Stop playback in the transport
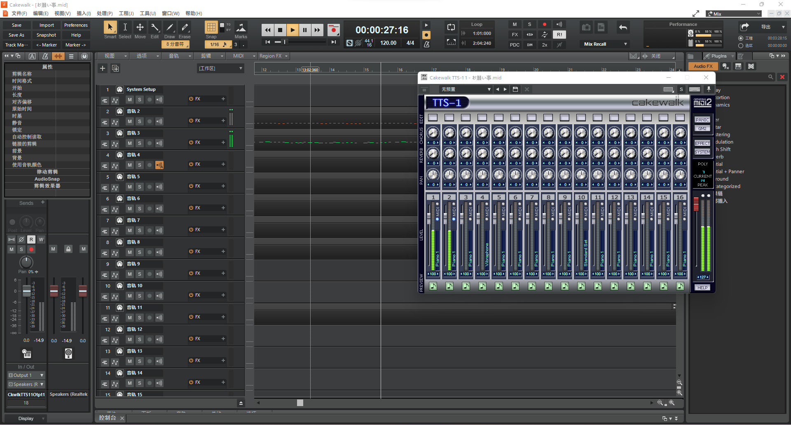Screen dimensions: 791x425 [280, 30]
